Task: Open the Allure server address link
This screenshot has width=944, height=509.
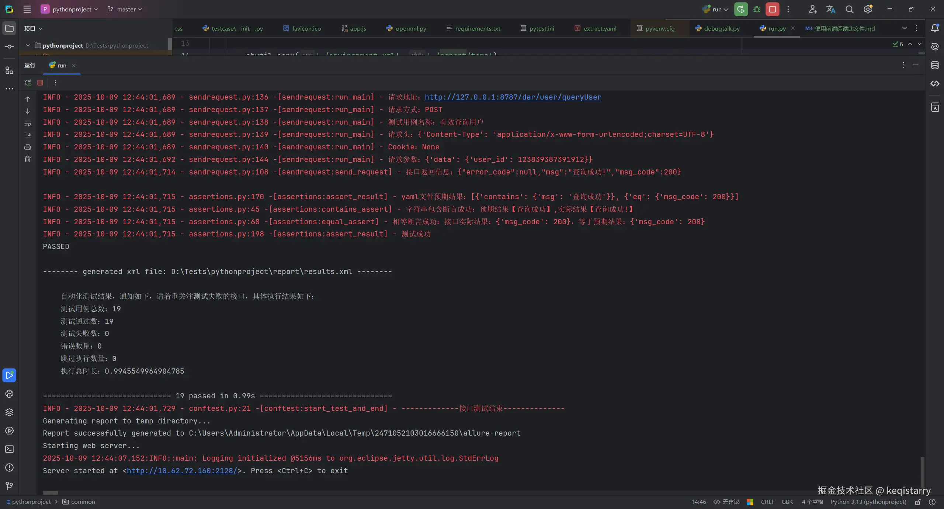Action: click(x=182, y=471)
